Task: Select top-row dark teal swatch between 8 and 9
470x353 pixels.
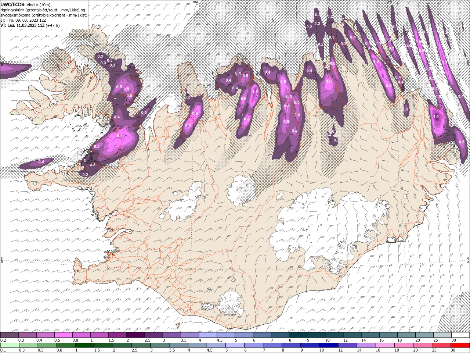Action: tap(298, 335)
